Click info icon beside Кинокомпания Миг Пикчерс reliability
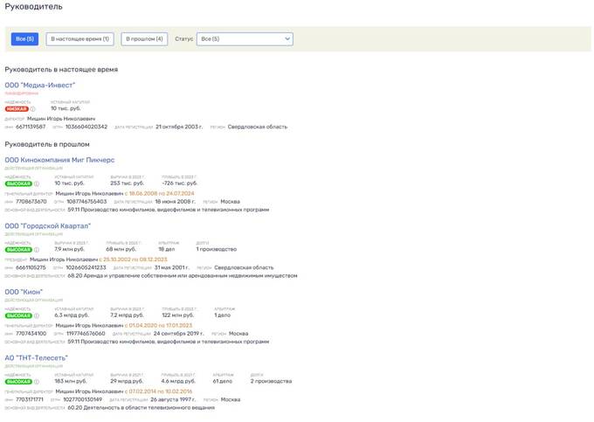 (x=37, y=183)
